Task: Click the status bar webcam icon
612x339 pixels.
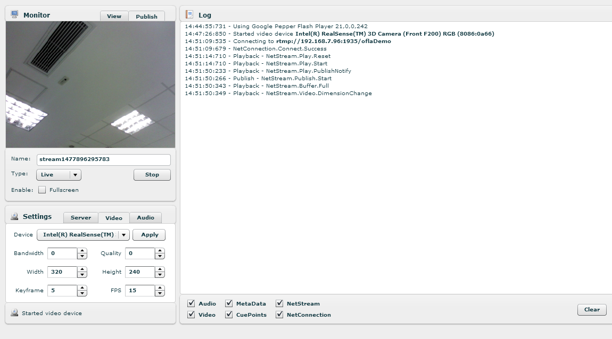Action: [14, 312]
